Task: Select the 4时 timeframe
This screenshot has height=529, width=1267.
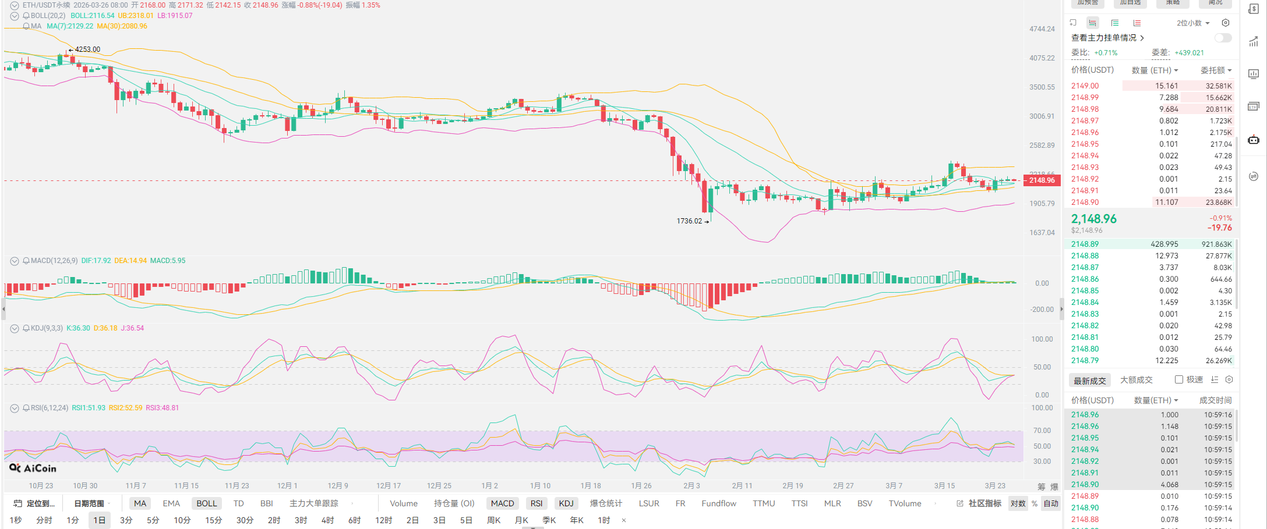Action: coord(328,520)
